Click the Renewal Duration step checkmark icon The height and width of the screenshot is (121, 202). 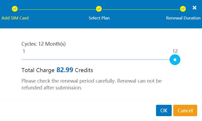183,9
